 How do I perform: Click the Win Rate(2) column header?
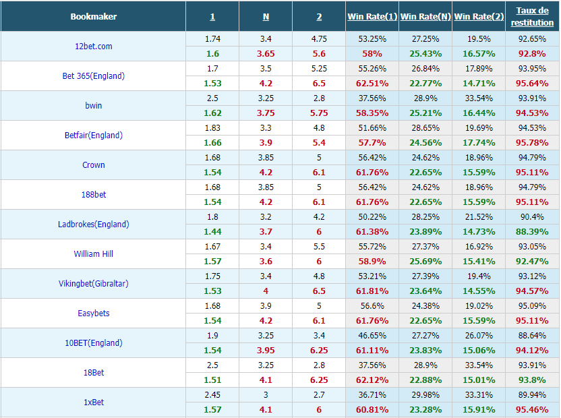click(479, 16)
